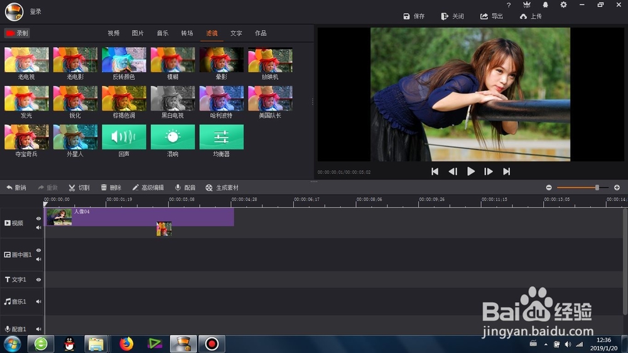The height and width of the screenshot is (353, 628).
Task: Open the settings gear icon
Action: pos(563,5)
